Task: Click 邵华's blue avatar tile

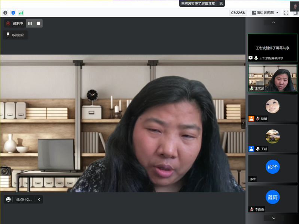Action: [272, 167]
